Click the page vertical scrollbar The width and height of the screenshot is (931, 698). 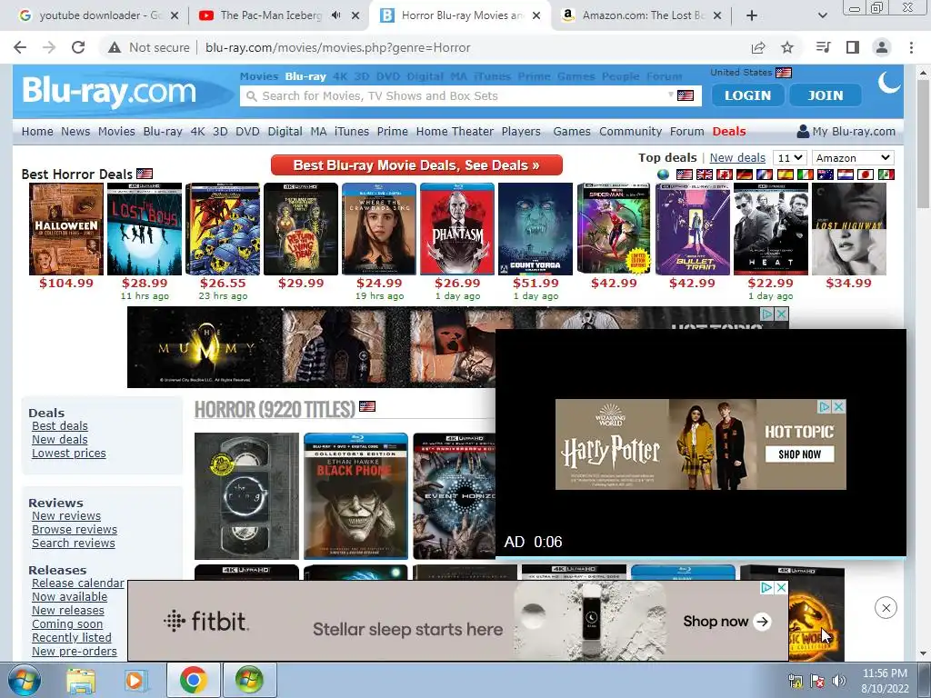coord(924,144)
